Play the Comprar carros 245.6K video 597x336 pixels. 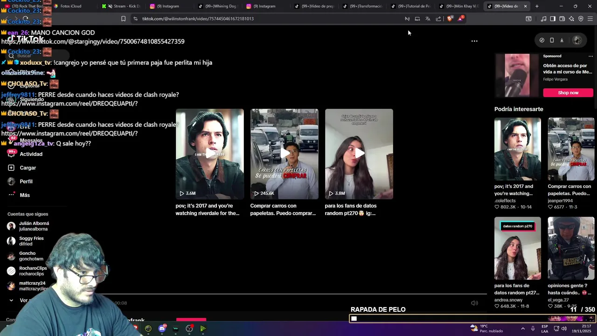point(285,154)
